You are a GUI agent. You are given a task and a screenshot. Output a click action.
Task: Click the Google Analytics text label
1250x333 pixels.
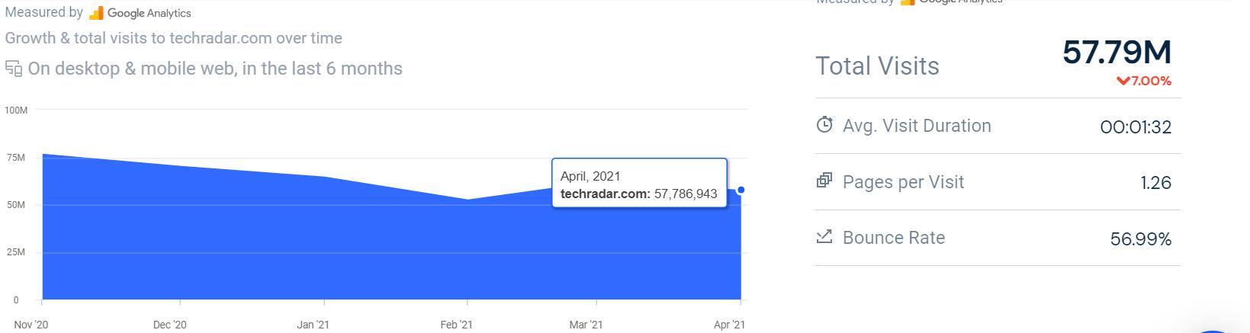point(149,13)
